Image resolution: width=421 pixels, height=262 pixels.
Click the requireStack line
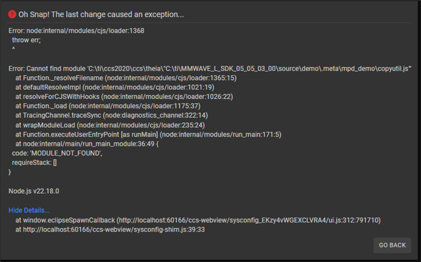click(34, 163)
